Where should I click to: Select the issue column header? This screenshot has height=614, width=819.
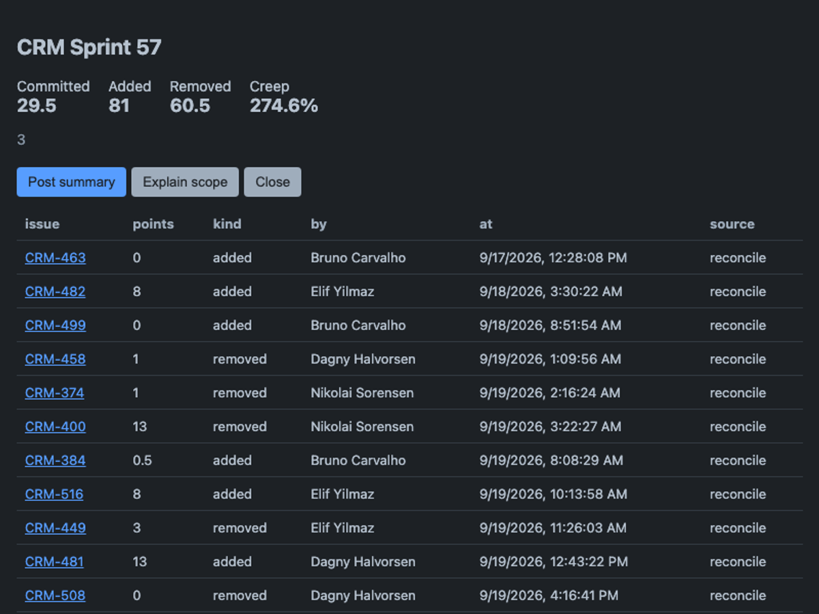click(42, 224)
